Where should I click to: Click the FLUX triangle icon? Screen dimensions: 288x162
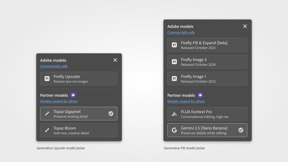(174, 114)
